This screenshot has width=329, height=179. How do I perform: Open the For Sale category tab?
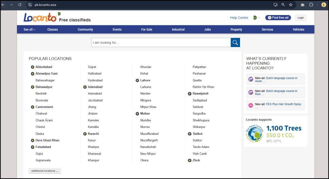[147, 29]
